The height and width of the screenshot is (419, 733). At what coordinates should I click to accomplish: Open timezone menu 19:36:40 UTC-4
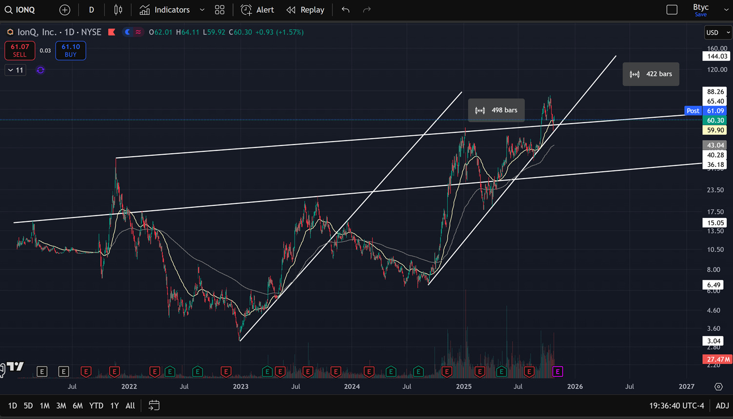click(677, 406)
